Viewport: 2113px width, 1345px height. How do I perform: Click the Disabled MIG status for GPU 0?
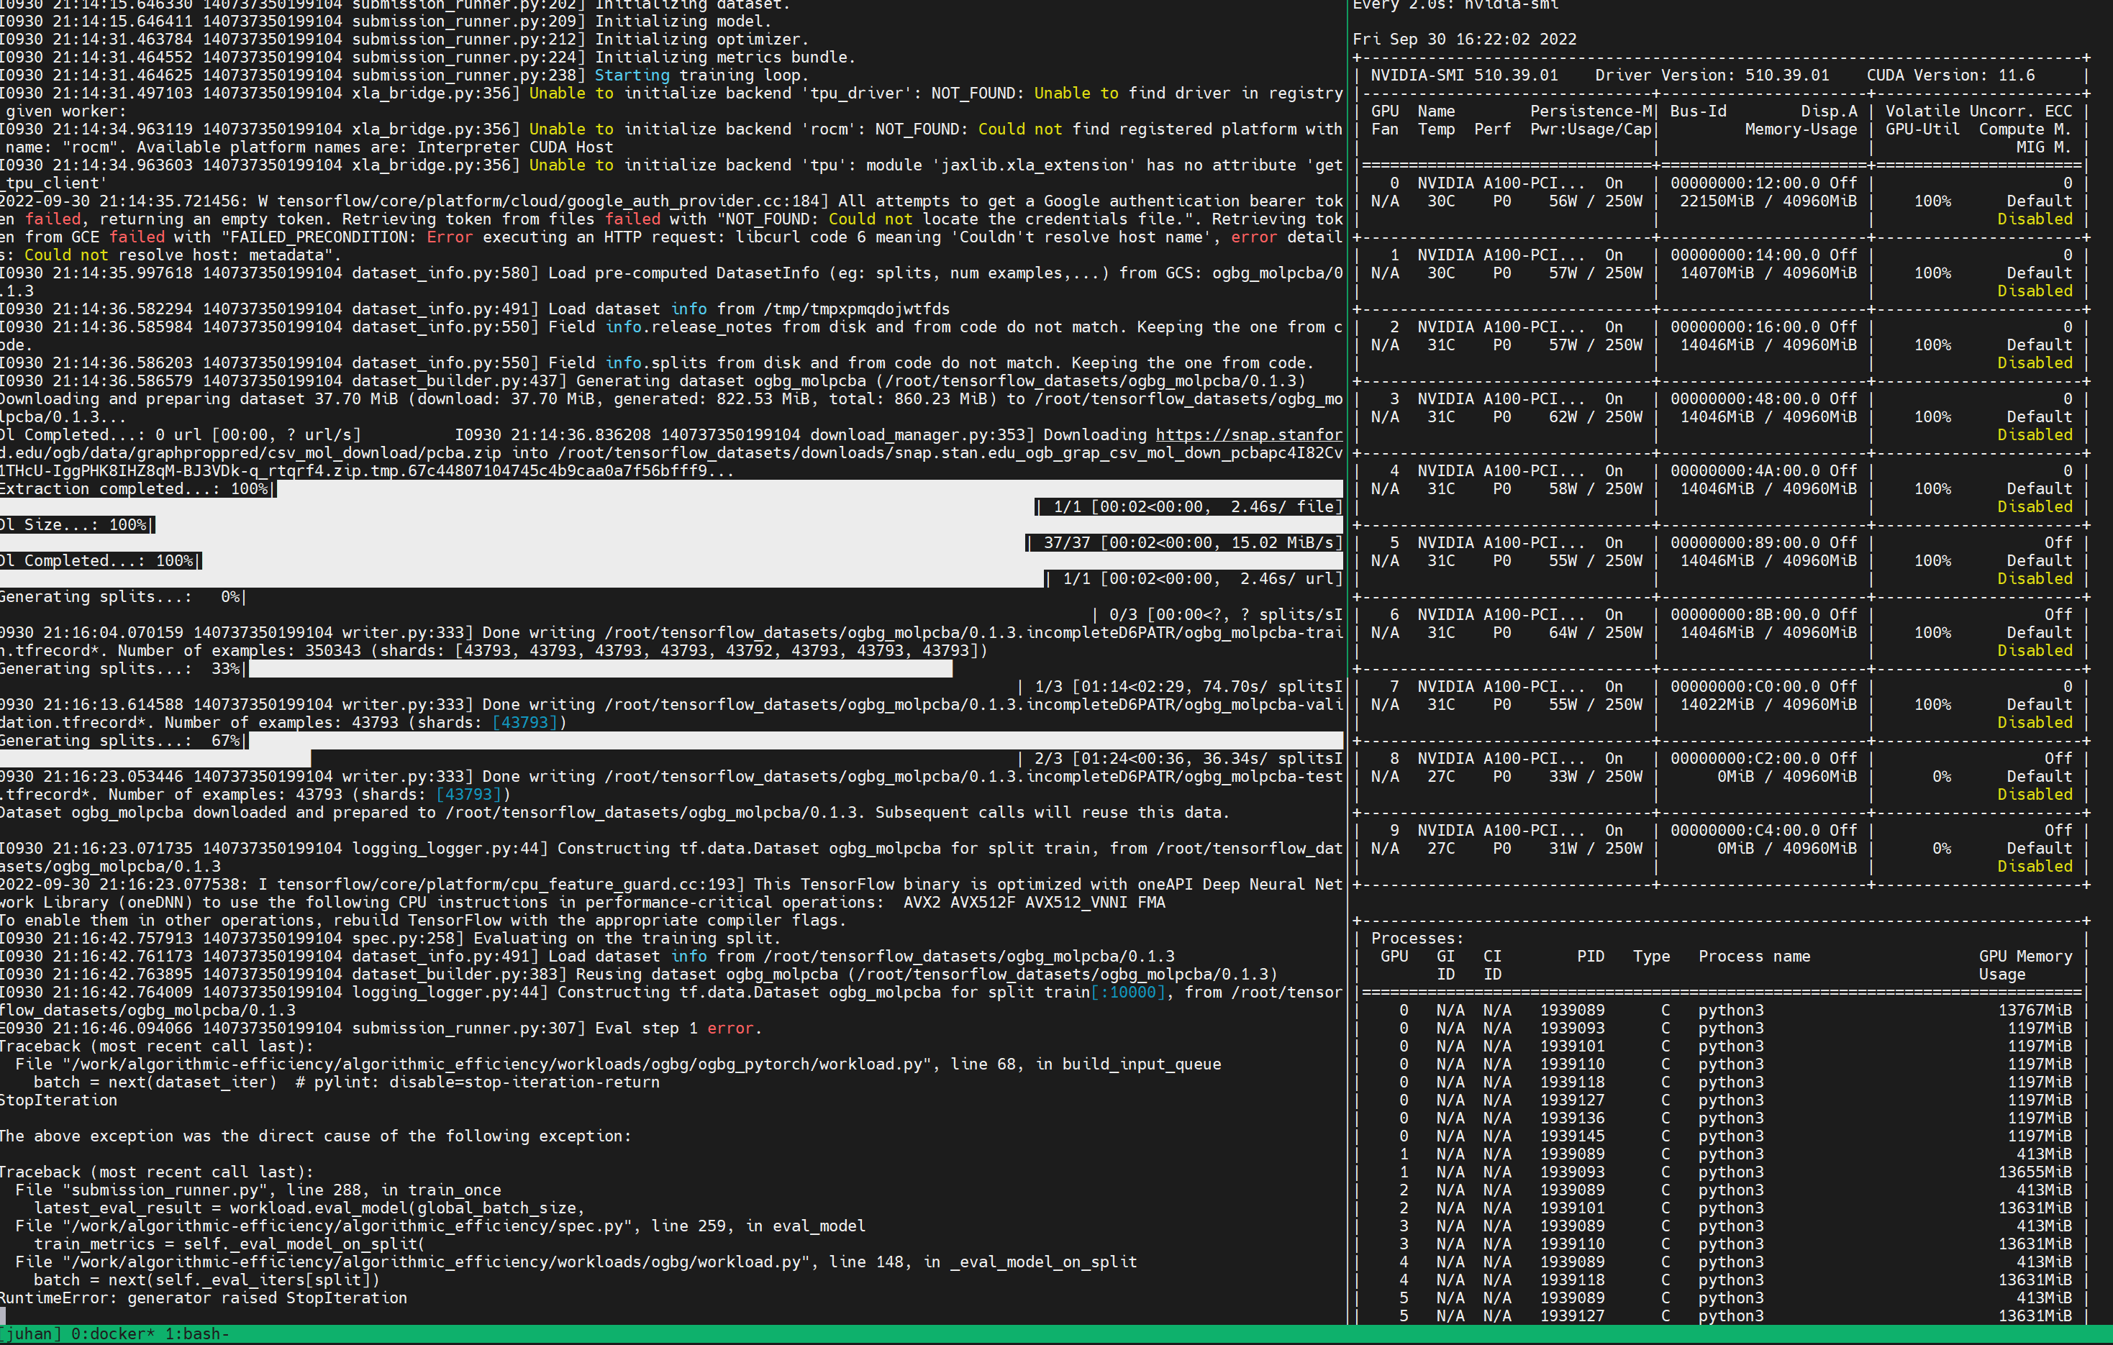click(x=2035, y=219)
